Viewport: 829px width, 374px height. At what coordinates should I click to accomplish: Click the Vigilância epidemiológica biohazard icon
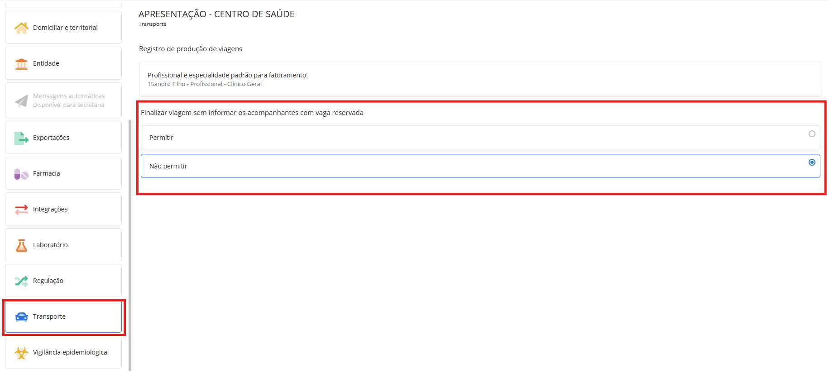[x=21, y=353]
